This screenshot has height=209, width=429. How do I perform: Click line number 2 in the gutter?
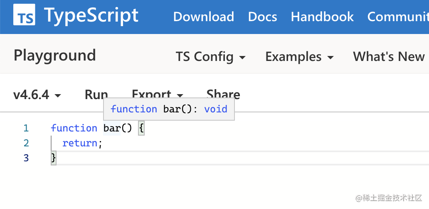pos(26,143)
